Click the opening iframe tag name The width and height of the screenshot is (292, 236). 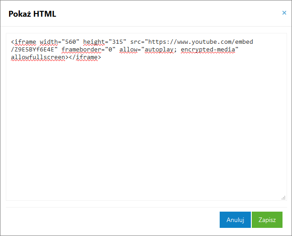tap(25, 42)
